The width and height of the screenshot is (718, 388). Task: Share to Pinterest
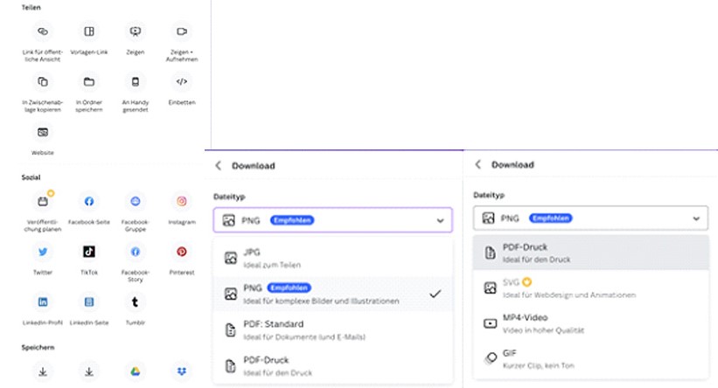click(182, 252)
